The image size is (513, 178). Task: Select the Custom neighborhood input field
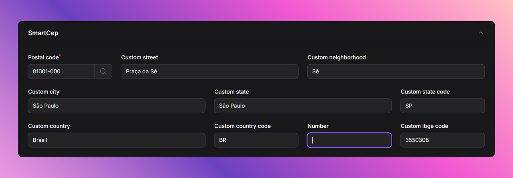coord(396,72)
